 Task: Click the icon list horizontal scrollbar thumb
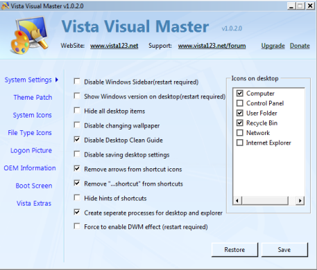pos(265,201)
